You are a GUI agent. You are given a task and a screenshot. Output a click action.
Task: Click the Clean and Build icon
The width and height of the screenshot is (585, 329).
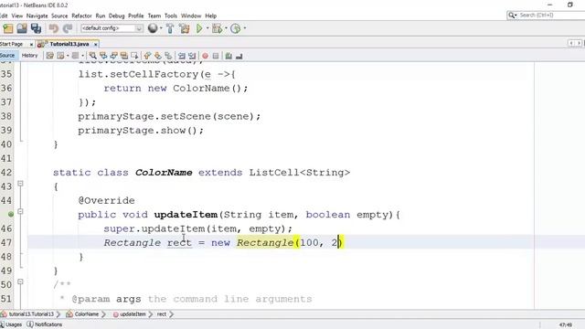pos(185,28)
